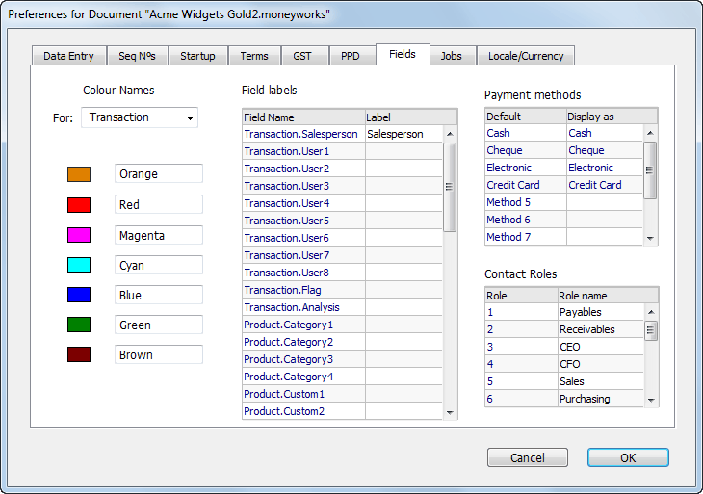
Task: Switch to Locale/Currency tab
Action: click(526, 56)
